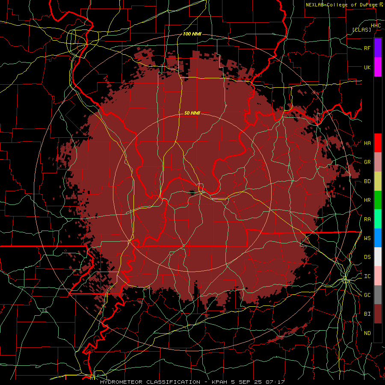Click the BI legend label
This screenshot has height=385, width=385.
(367, 314)
